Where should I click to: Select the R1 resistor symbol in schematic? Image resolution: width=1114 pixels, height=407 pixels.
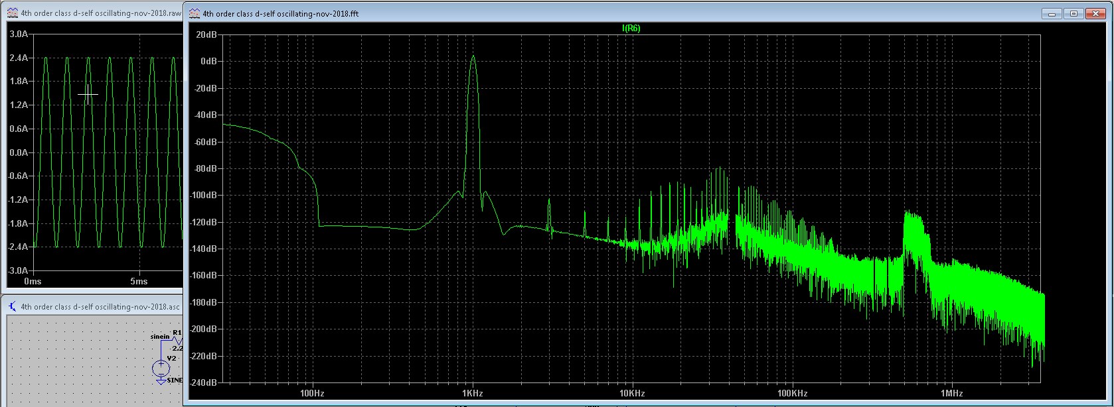[x=176, y=339]
